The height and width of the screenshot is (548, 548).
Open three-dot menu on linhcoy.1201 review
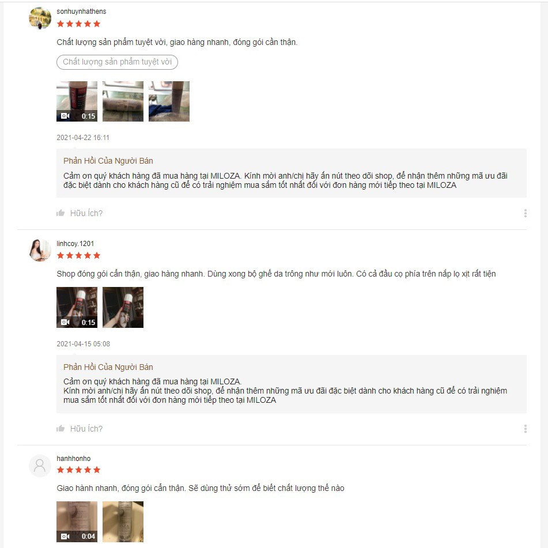click(x=526, y=429)
